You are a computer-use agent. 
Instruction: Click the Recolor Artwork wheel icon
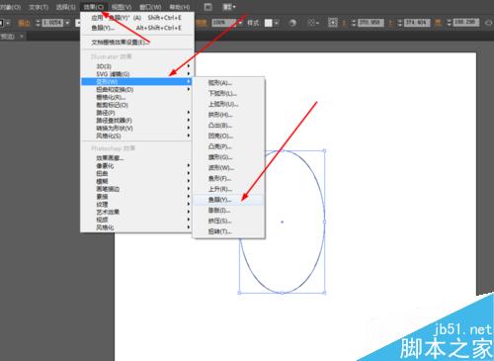[292, 23]
